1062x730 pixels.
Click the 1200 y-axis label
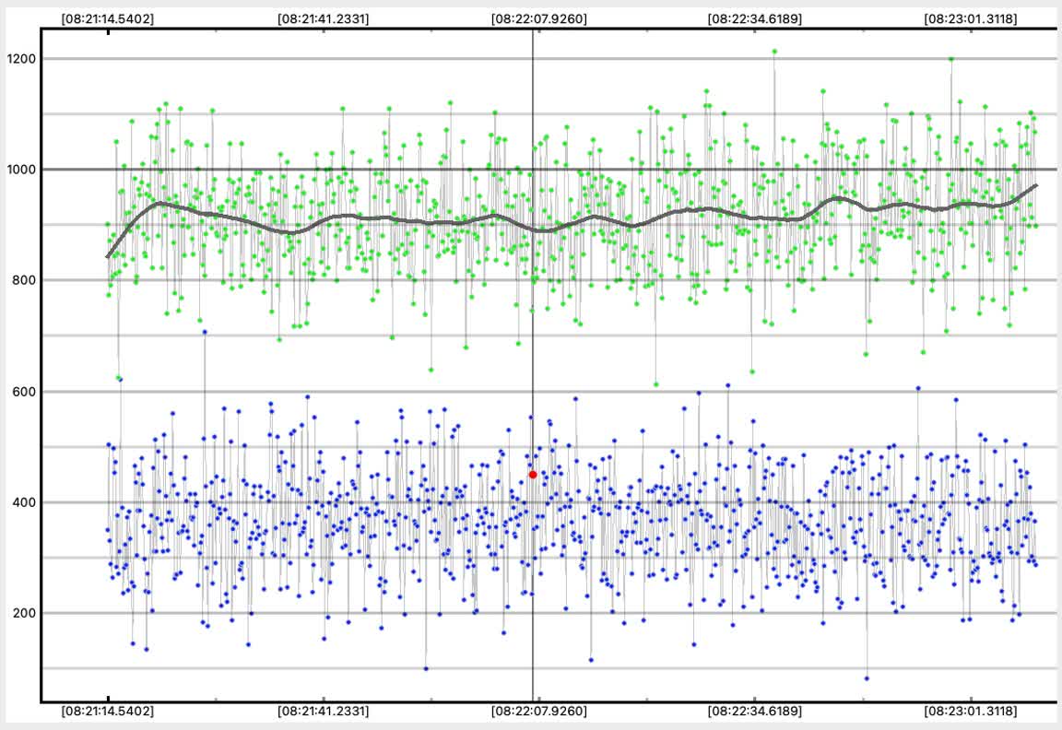(19, 59)
